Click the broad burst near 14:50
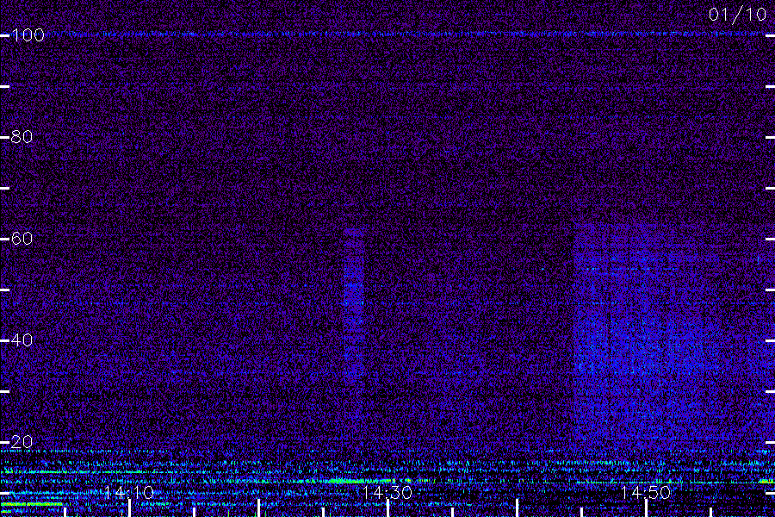Image resolution: width=775 pixels, height=517 pixels. point(648,336)
